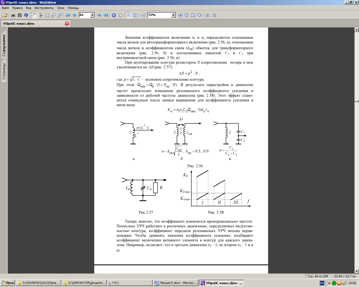
Task: Select the rectangular selection tool
Action: coord(47,15)
